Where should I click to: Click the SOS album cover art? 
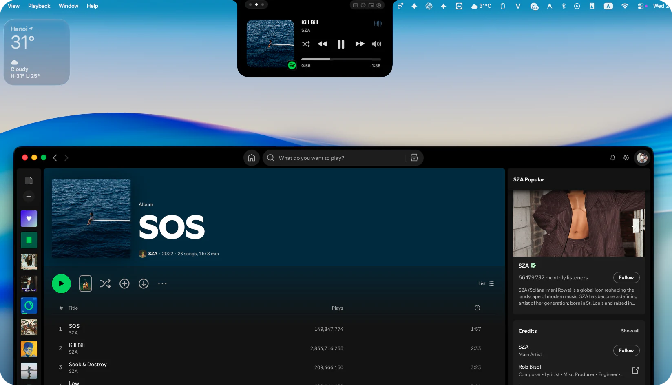click(91, 218)
